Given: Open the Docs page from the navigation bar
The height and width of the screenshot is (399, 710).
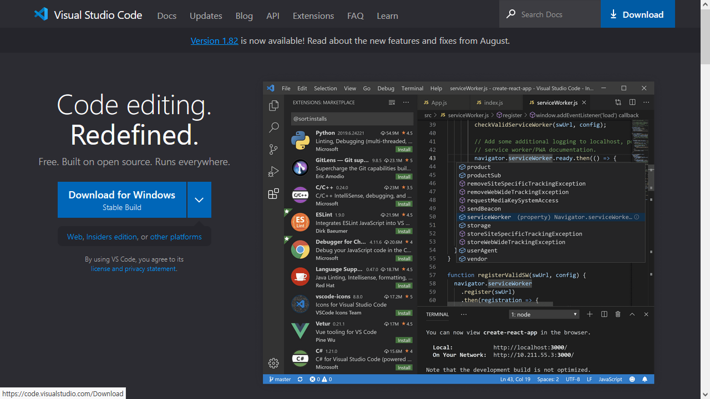Looking at the screenshot, I should 166,16.
